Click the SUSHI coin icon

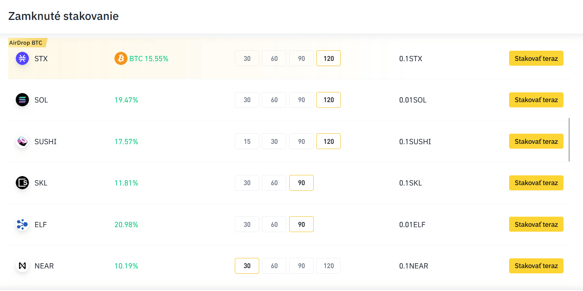[22, 142]
